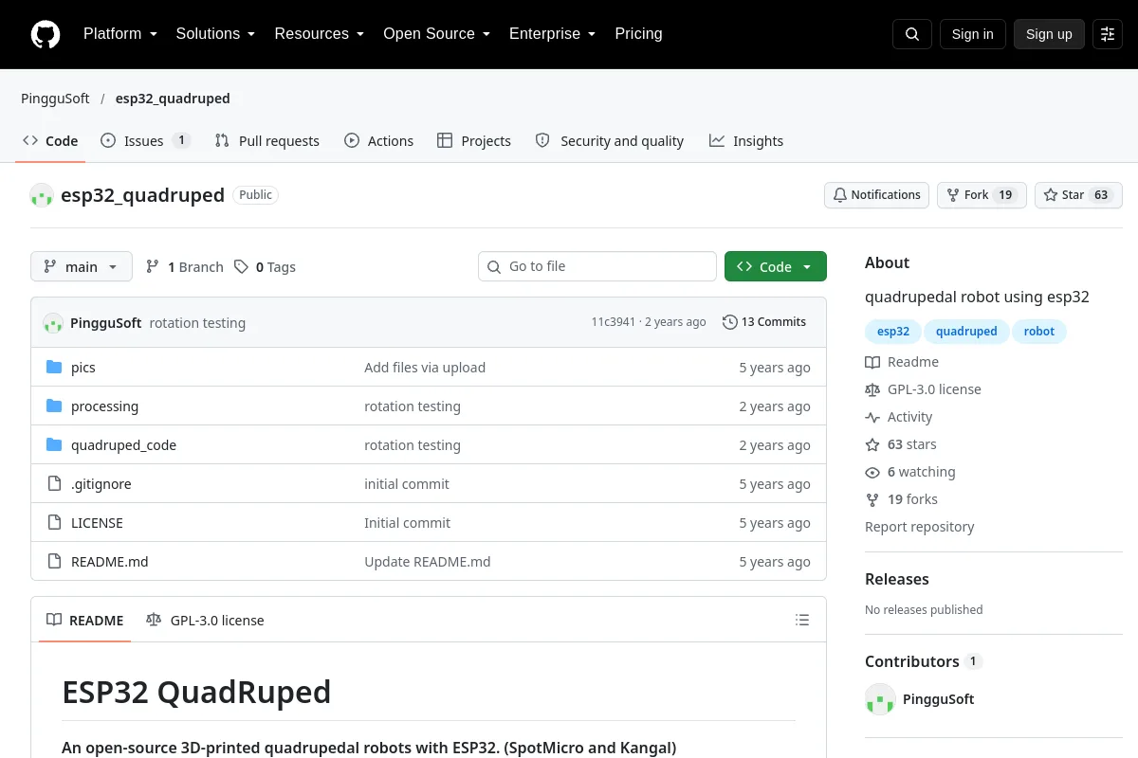The height and width of the screenshot is (758, 1138).
Task: Open the Insights tab
Action: (x=746, y=141)
